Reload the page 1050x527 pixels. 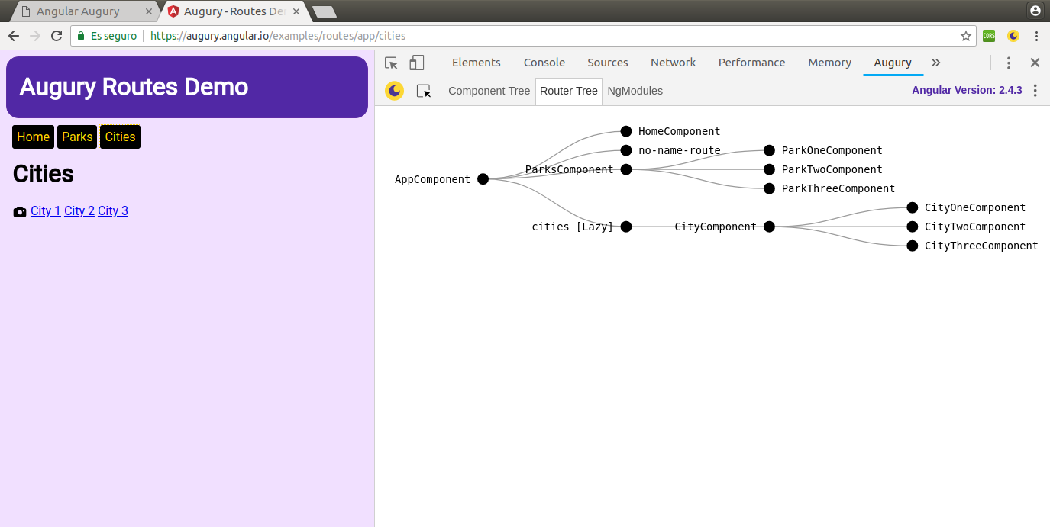[x=57, y=36]
